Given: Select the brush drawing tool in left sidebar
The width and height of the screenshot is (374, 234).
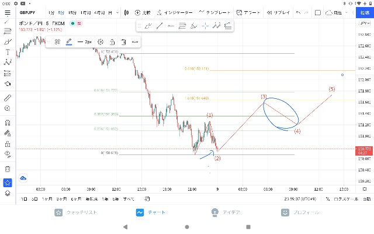Looking at the screenshot, I should [8, 42].
